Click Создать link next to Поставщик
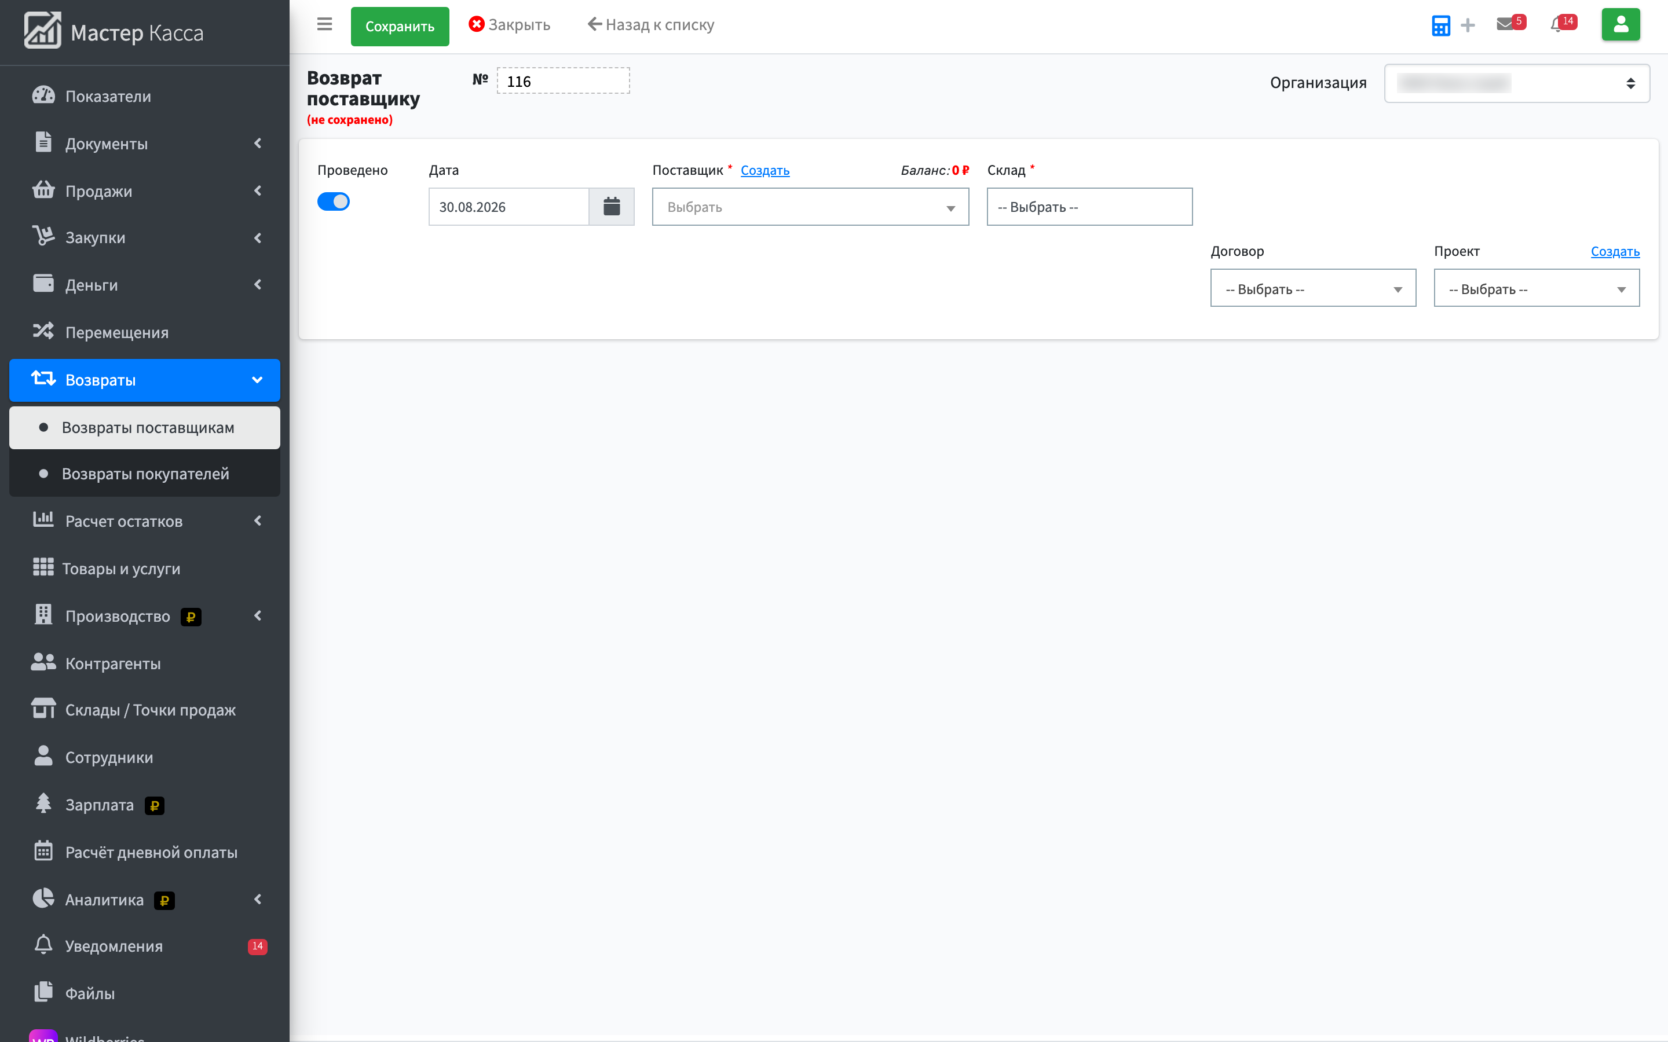This screenshot has width=1668, height=1042. point(765,170)
